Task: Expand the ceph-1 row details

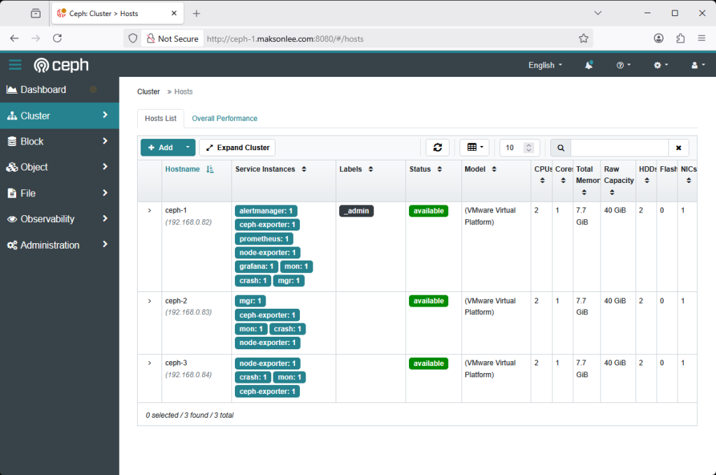Action: pyautogui.click(x=150, y=210)
